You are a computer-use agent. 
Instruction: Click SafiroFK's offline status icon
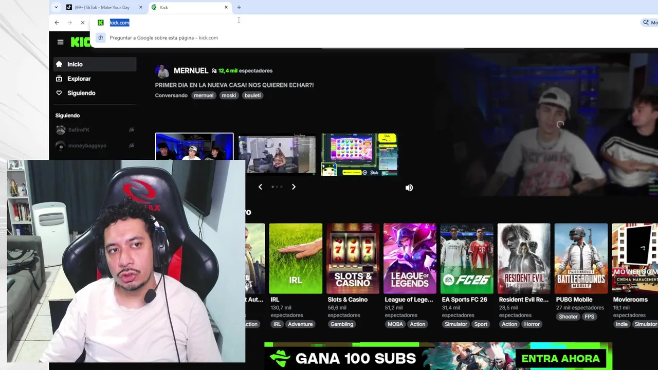[131, 130]
